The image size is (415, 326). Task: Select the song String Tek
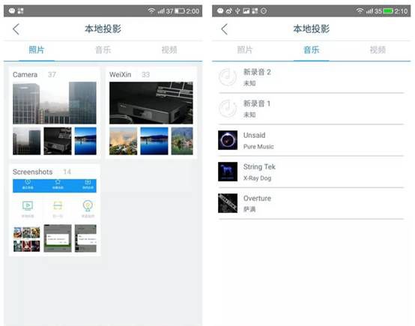[311, 172]
